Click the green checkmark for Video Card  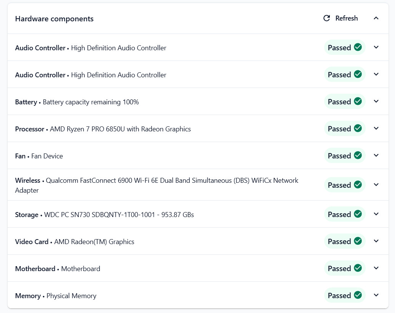point(358,241)
